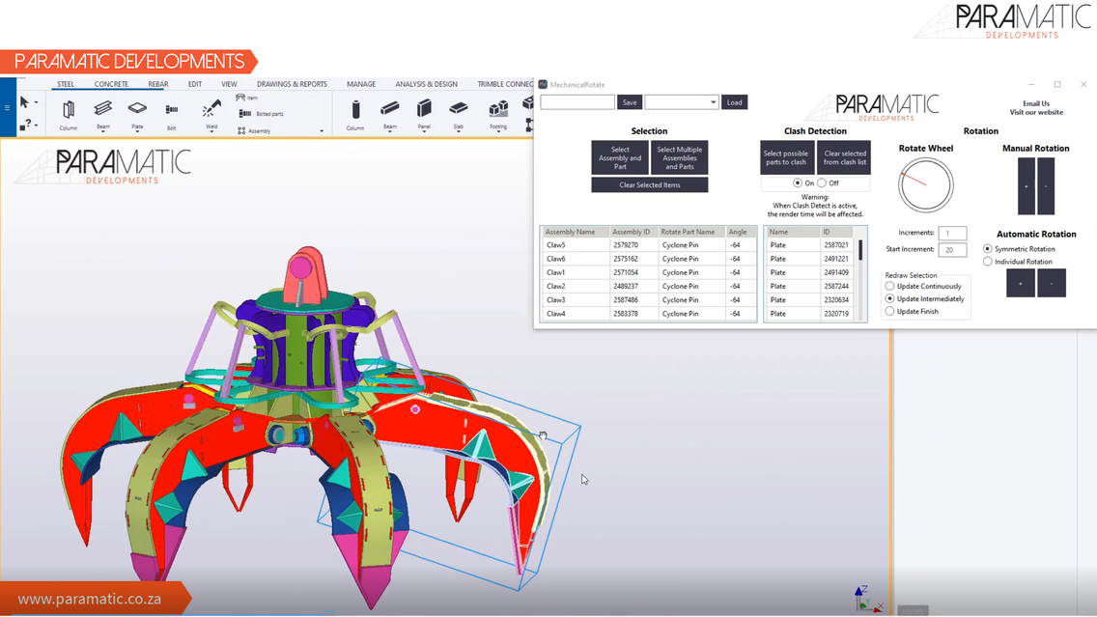Select Individual Rotation option
This screenshot has width=1097, height=617.
987,262
